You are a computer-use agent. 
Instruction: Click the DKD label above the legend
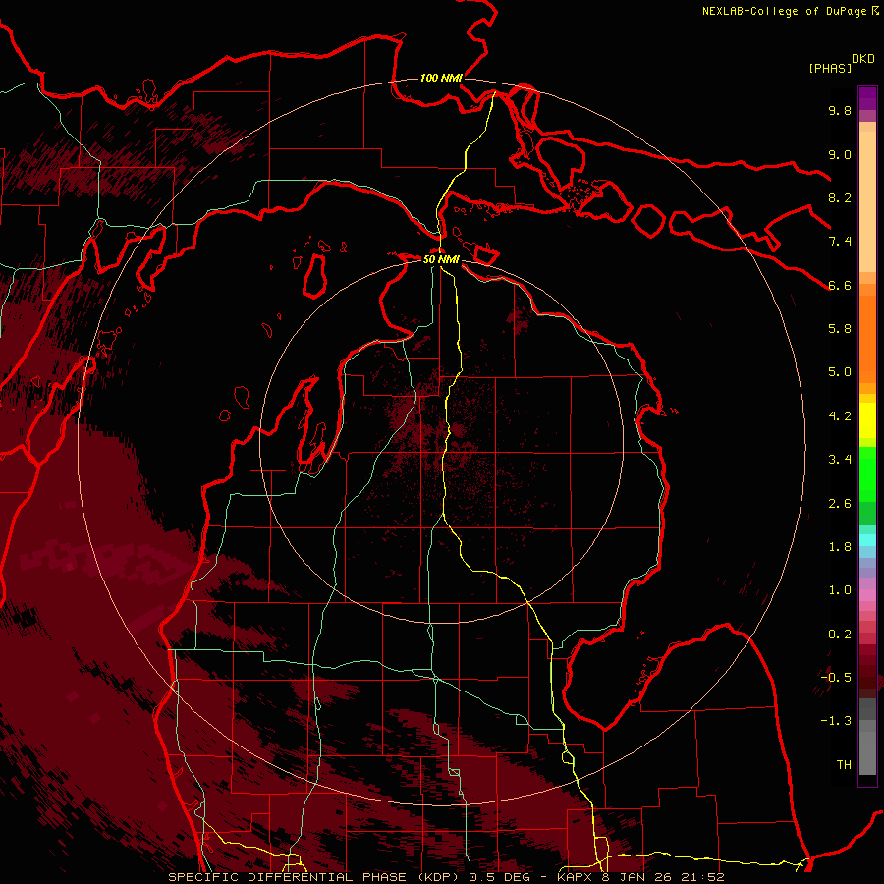[x=863, y=59]
